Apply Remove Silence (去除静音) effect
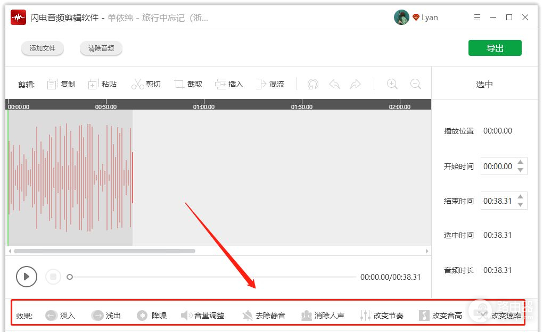This screenshot has height=332, width=543. [x=264, y=316]
